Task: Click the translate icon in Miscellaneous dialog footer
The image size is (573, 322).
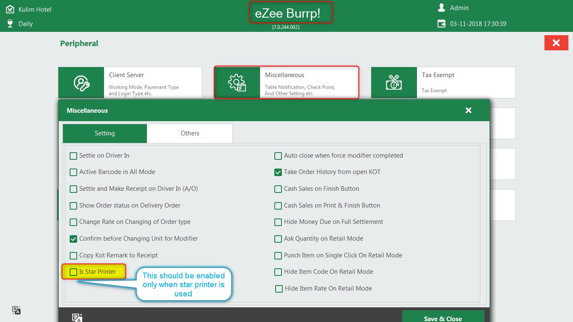Action: point(77,318)
